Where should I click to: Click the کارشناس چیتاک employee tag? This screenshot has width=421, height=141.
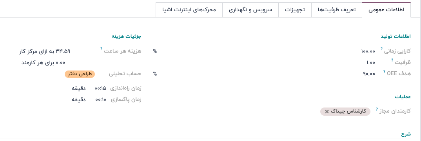(x=345, y=112)
